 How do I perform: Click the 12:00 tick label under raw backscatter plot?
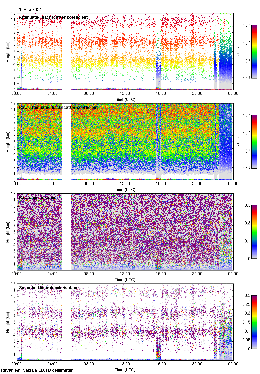(x=125, y=184)
